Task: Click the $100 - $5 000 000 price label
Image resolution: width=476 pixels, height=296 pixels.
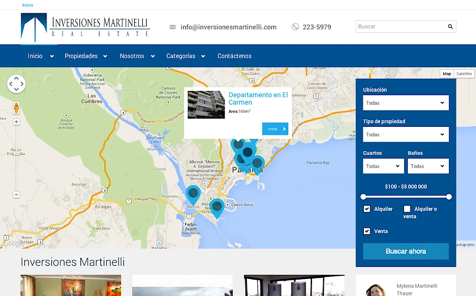Action: coord(406,187)
